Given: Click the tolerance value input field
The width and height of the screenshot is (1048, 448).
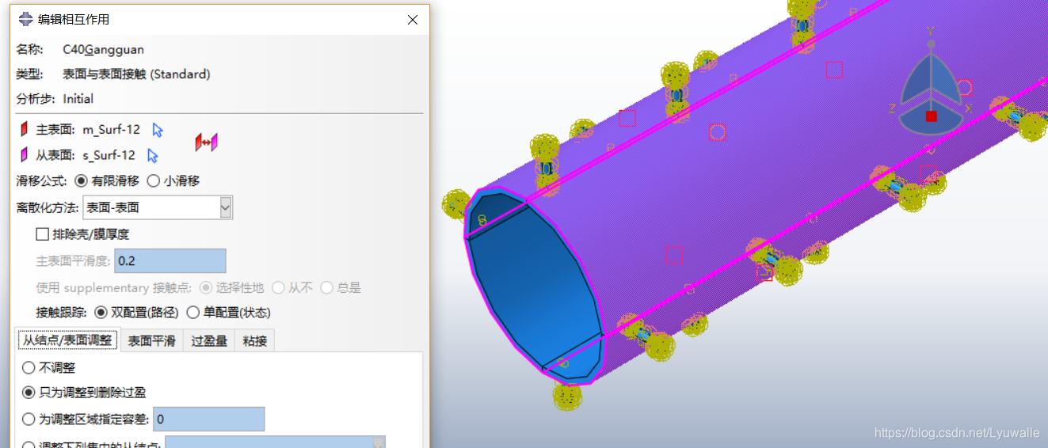Looking at the screenshot, I should tap(208, 419).
